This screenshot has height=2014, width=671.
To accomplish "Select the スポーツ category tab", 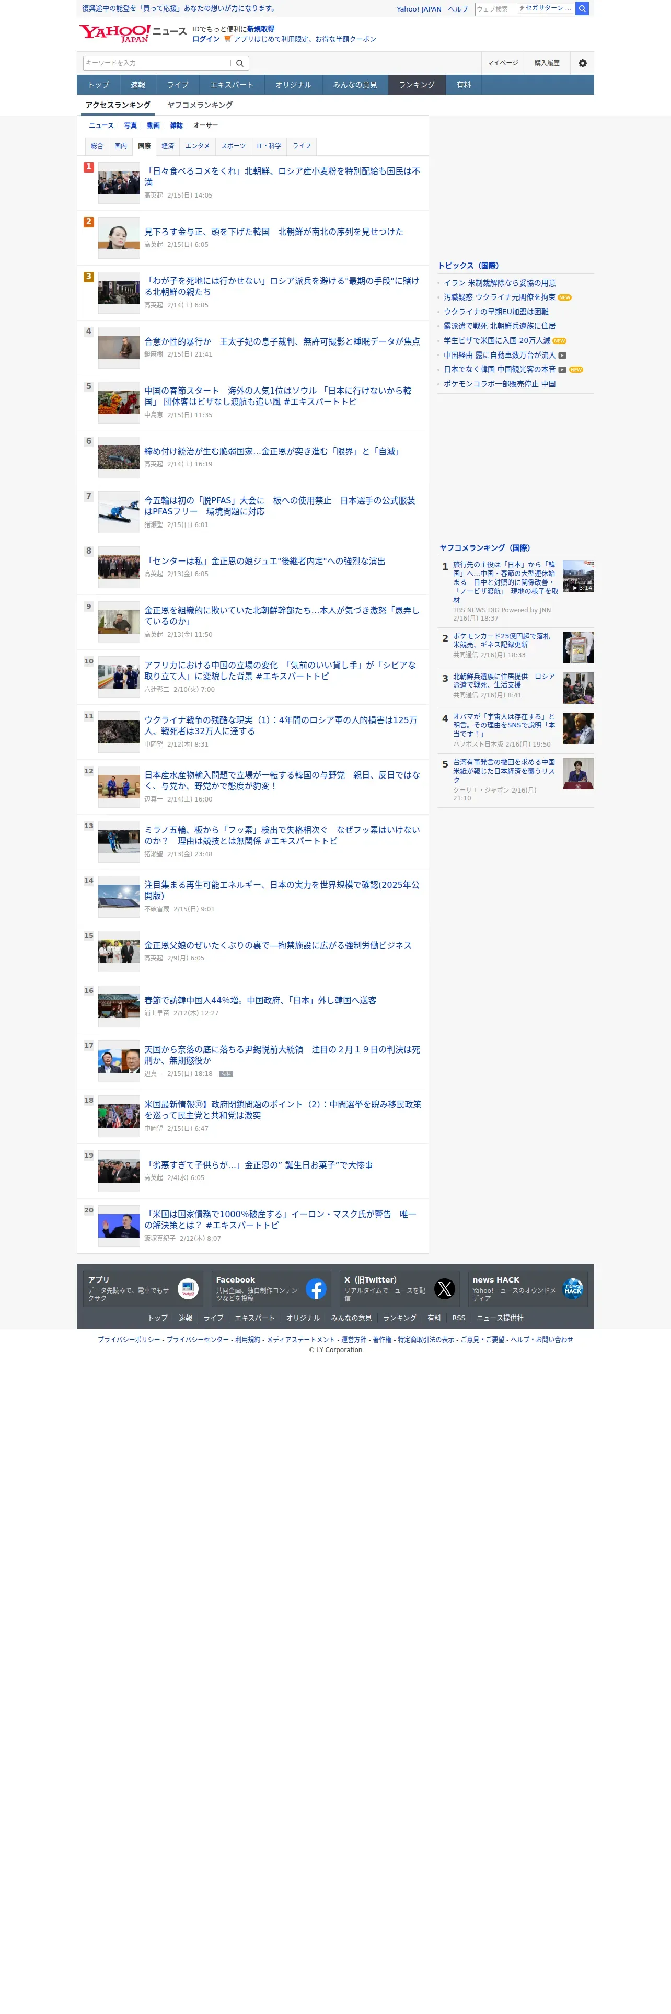I will point(233,146).
